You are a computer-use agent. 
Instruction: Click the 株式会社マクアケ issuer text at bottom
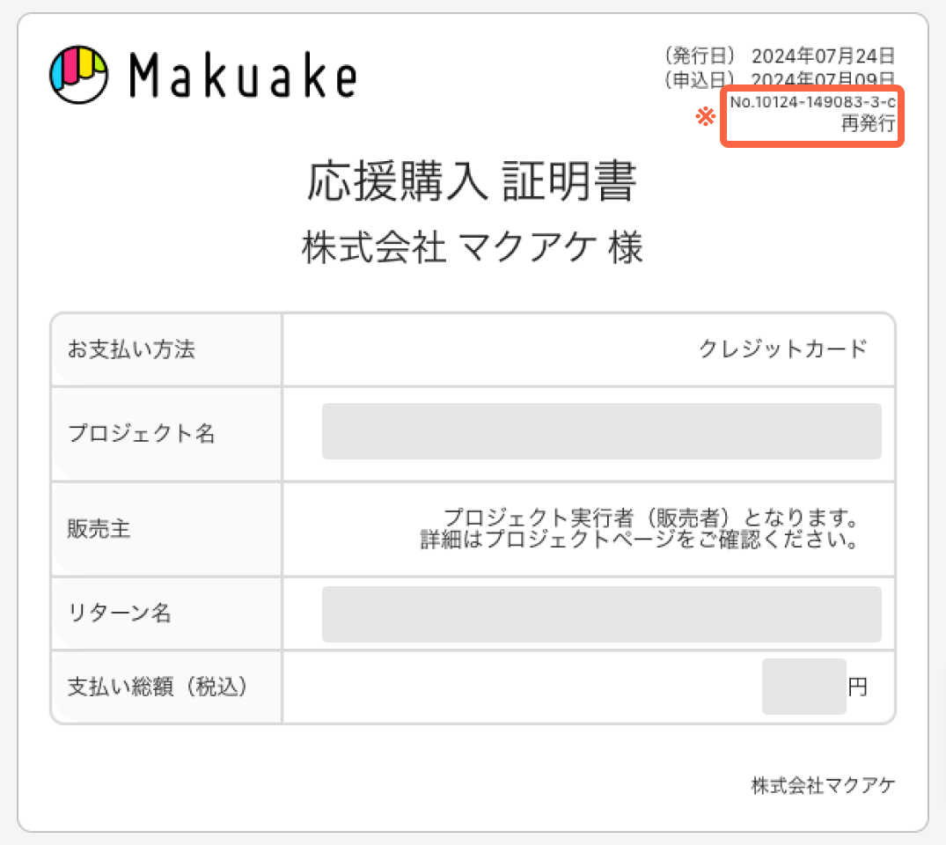tap(824, 785)
